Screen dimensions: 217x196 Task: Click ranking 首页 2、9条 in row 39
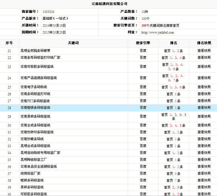point(173,187)
